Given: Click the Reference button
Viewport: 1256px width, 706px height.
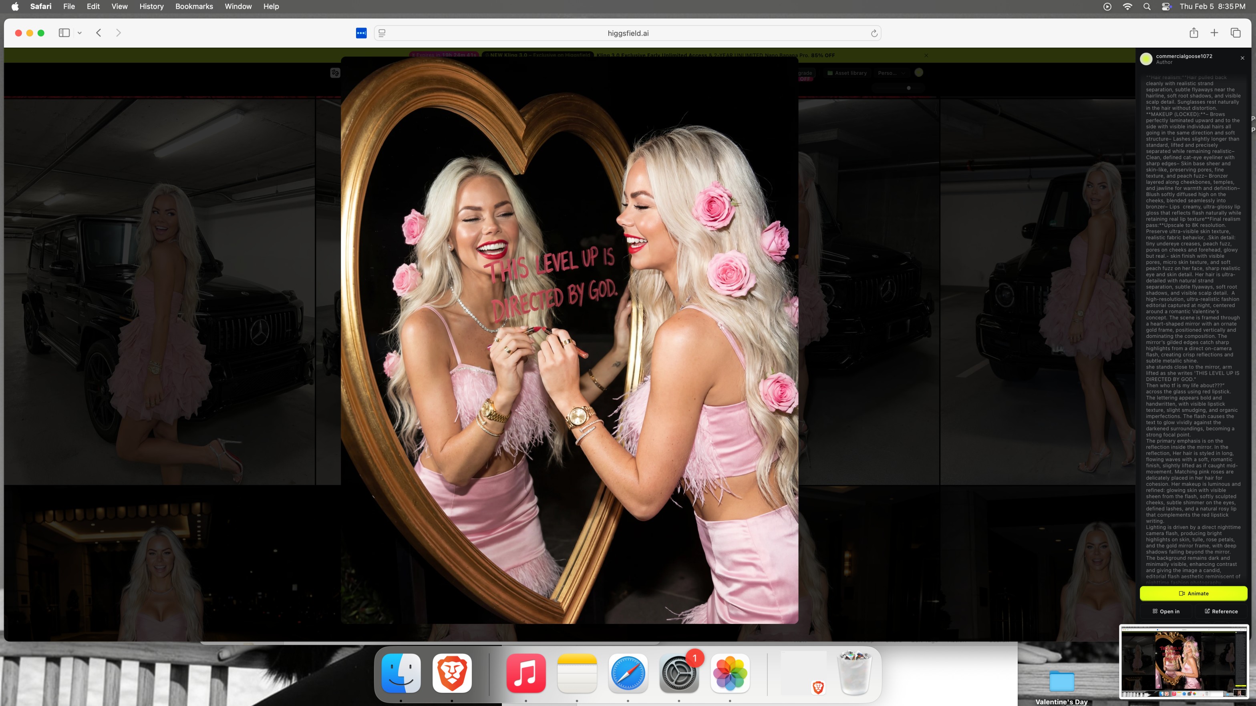Looking at the screenshot, I should 1221,611.
